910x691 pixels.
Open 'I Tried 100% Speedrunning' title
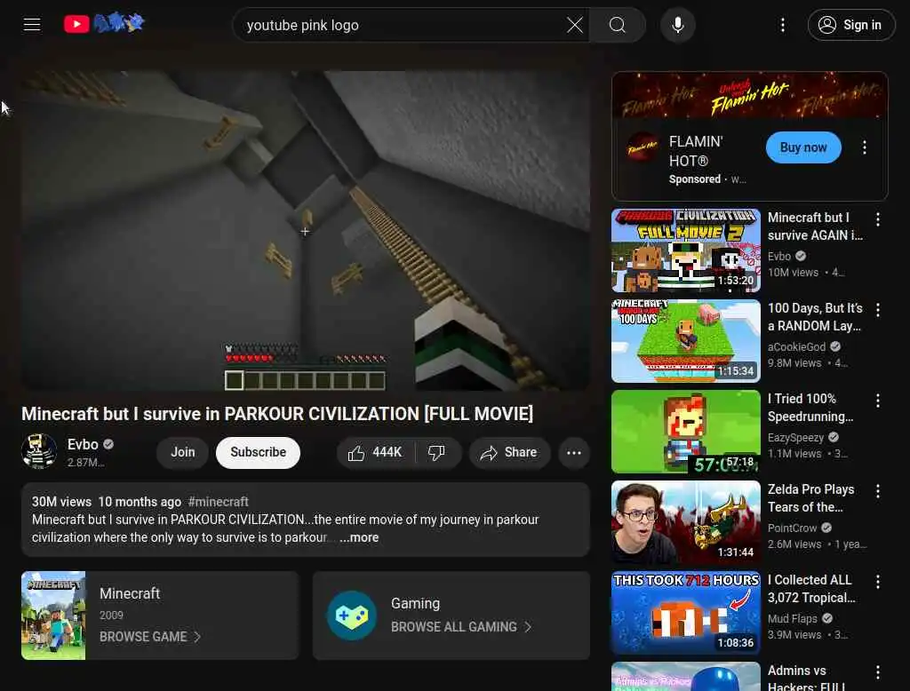(x=810, y=408)
